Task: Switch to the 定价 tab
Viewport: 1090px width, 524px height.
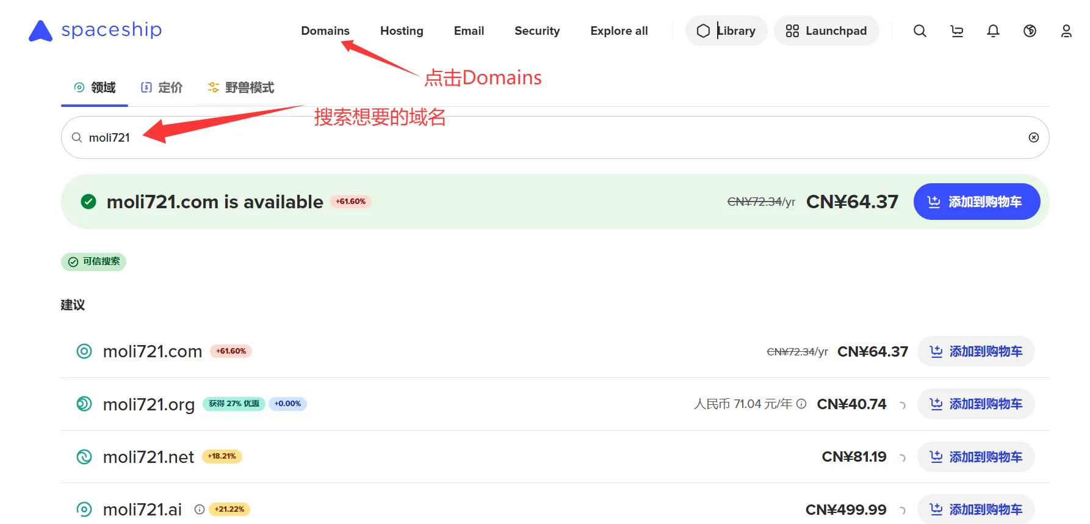Action: (x=162, y=87)
